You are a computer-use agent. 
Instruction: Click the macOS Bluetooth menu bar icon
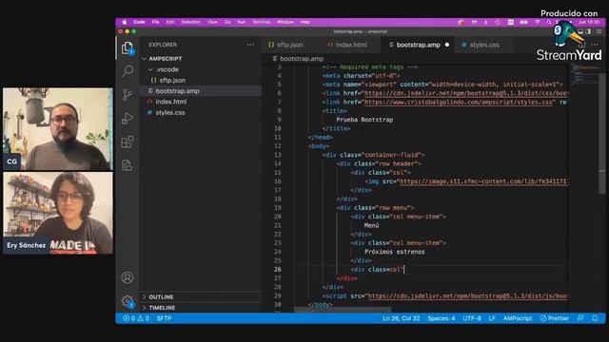[485, 22]
